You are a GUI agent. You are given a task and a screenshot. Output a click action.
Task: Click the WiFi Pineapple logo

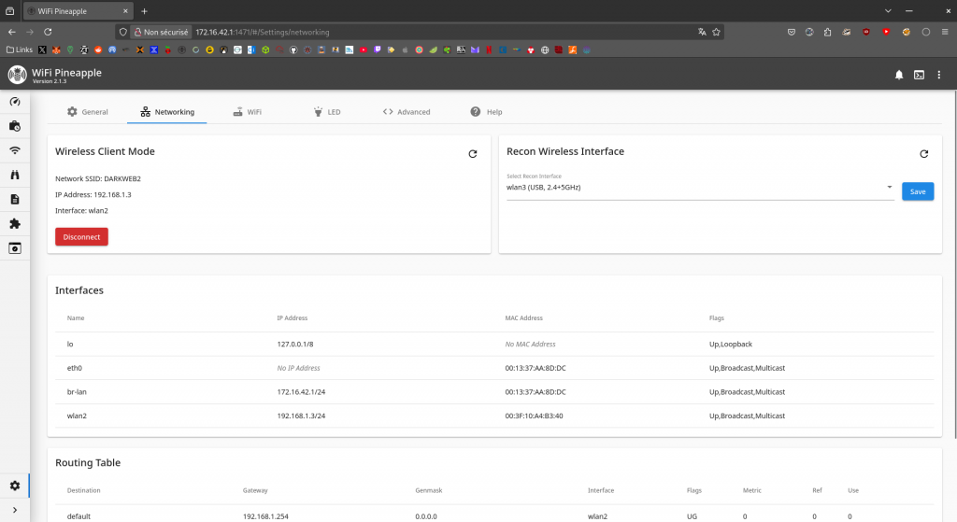point(17,75)
